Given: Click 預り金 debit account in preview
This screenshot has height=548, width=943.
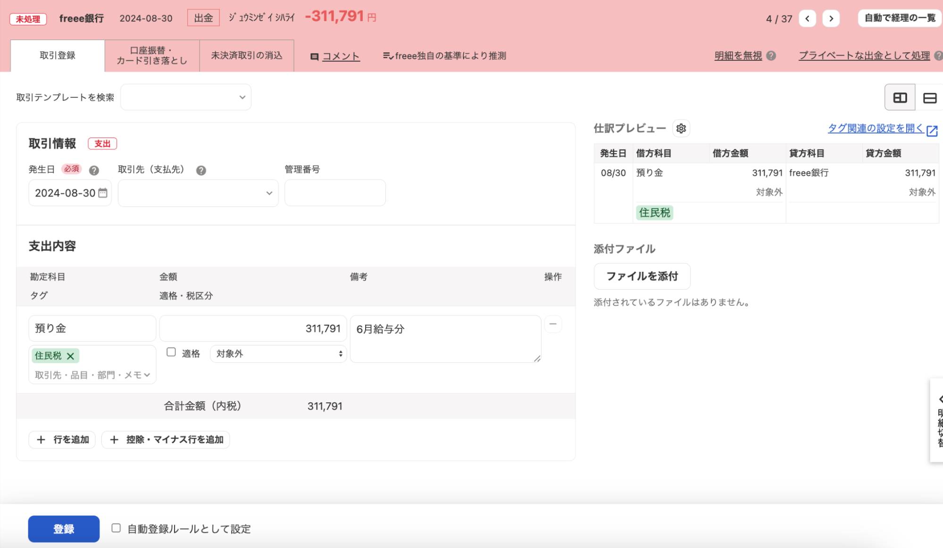Looking at the screenshot, I should point(650,173).
